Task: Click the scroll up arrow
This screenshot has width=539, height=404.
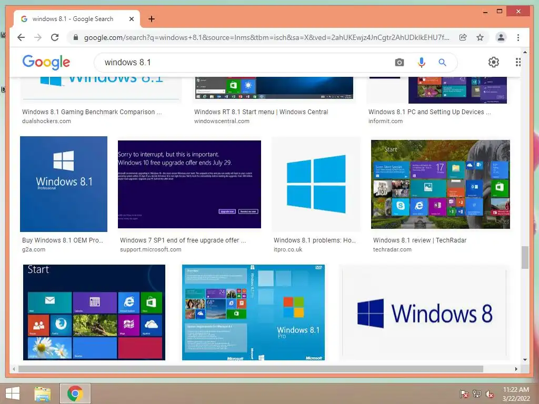Action: coord(525,52)
